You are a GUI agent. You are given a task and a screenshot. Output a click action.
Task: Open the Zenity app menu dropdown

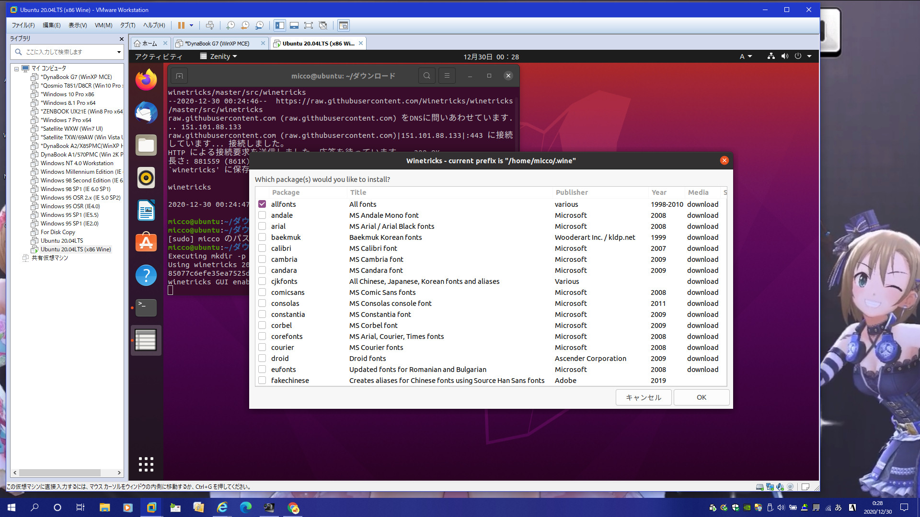point(218,56)
